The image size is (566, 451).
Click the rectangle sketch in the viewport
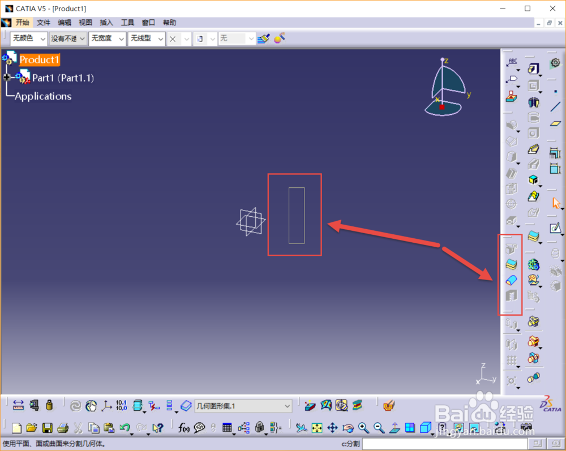pos(297,216)
